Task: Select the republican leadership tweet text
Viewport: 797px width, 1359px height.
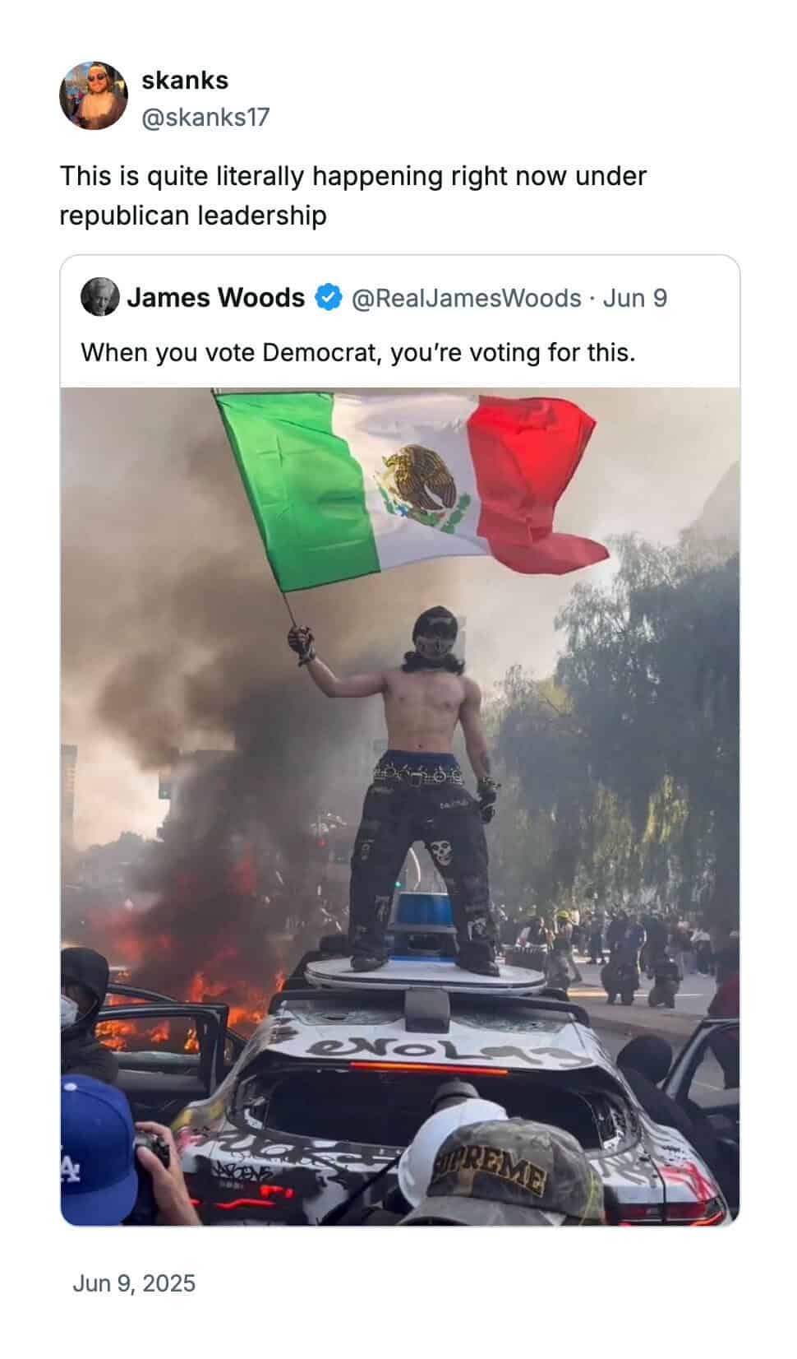Action: pos(353,196)
